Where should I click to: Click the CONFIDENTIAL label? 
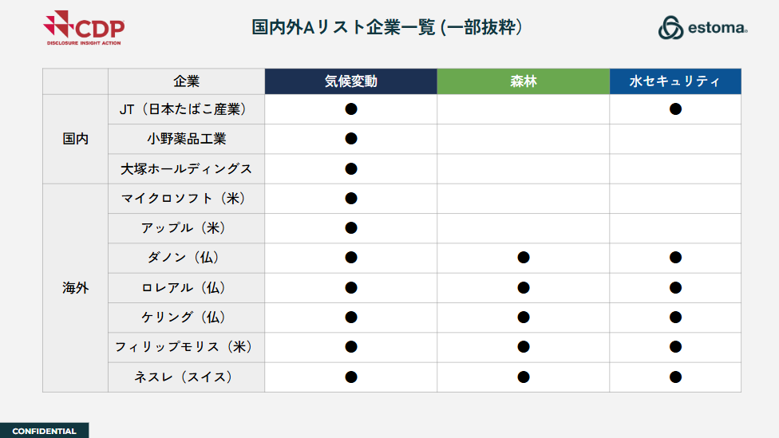coord(44,431)
